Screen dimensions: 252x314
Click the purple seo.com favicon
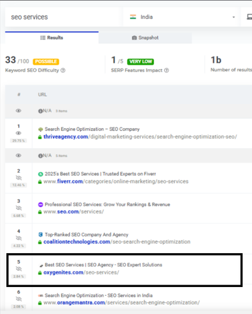[x=40, y=205]
